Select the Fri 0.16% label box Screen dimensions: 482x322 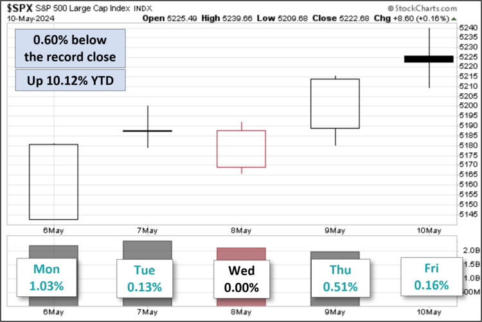click(431, 276)
